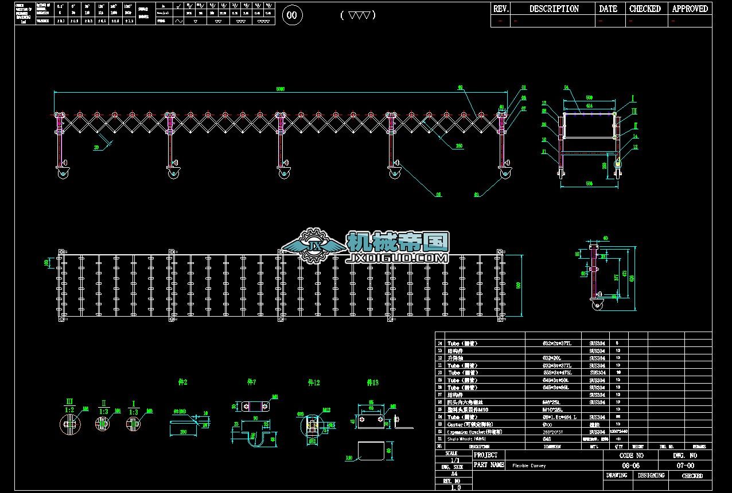Select the 件12 detail label

click(x=314, y=382)
